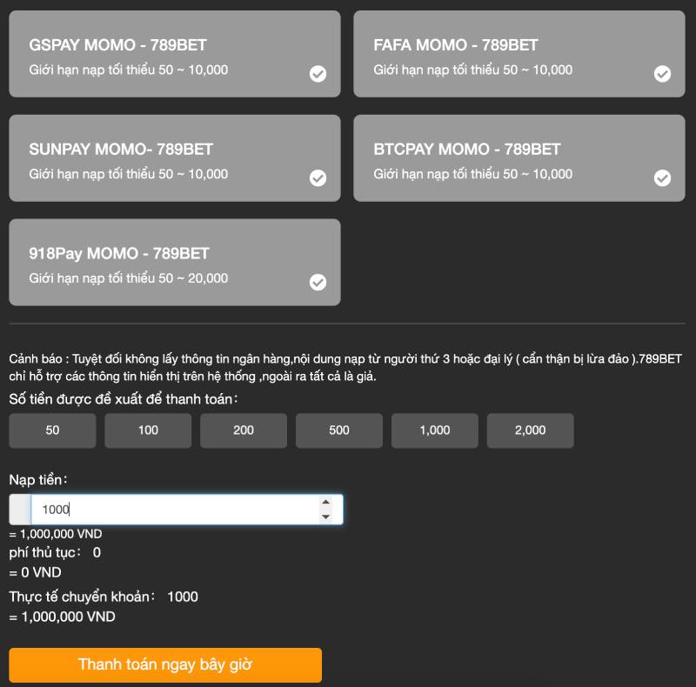Viewport: 696px width, 687px height.
Task: Select the 918Pay MOMO - 789BET payment method
Action: pyautogui.click(x=174, y=261)
